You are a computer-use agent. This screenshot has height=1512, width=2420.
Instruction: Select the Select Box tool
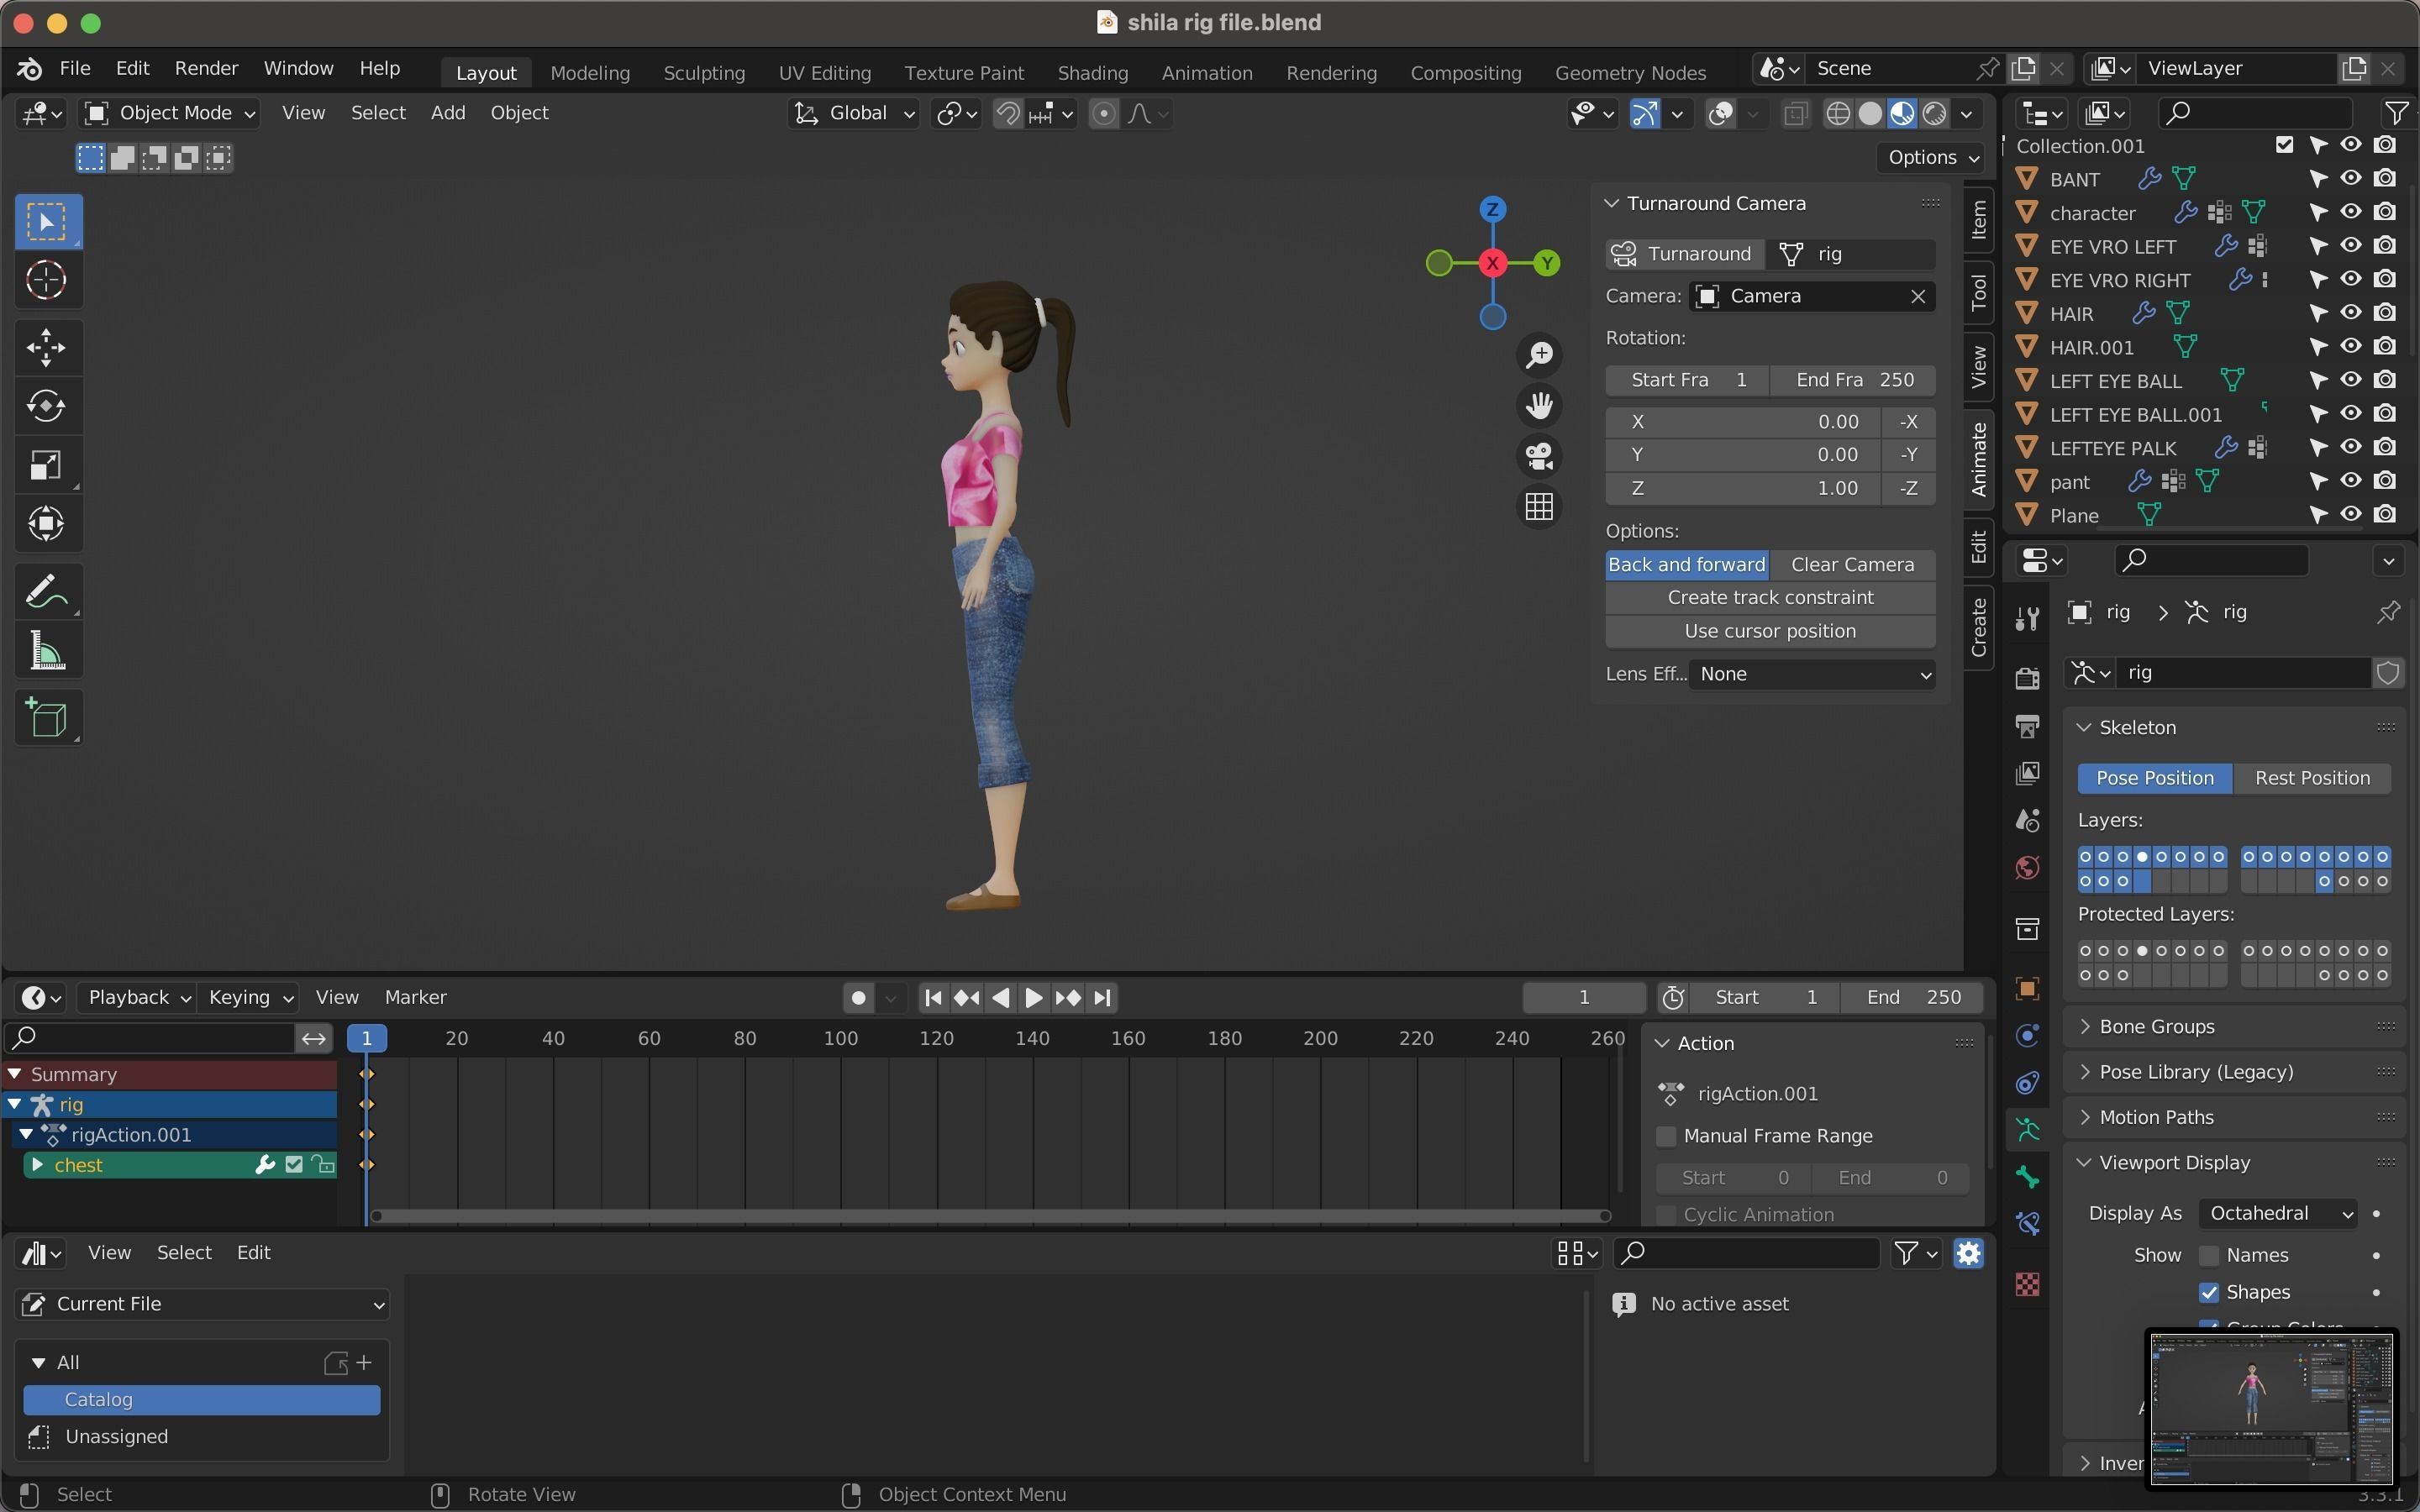click(x=47, y=222)
